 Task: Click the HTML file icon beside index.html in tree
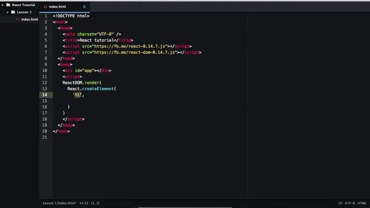pos(17,19)
